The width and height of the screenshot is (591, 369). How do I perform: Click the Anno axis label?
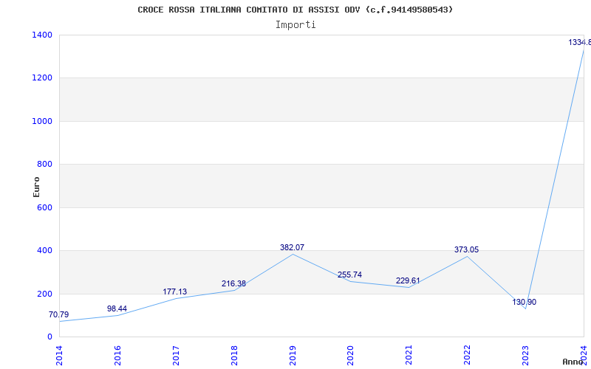[x=573, y=362]
